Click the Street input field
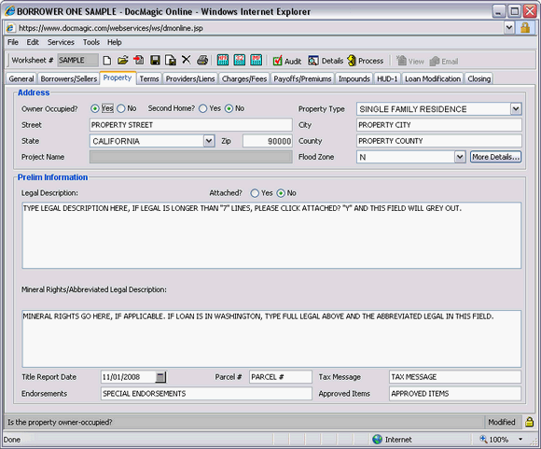 (191, 125)
